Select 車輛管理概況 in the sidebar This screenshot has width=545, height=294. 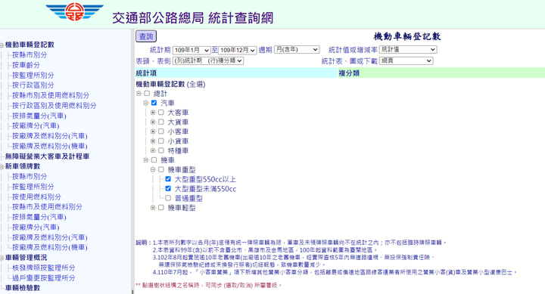click(x=26, y=258)
